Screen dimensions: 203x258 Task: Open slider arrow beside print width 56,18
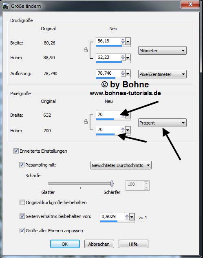(128, 41)
